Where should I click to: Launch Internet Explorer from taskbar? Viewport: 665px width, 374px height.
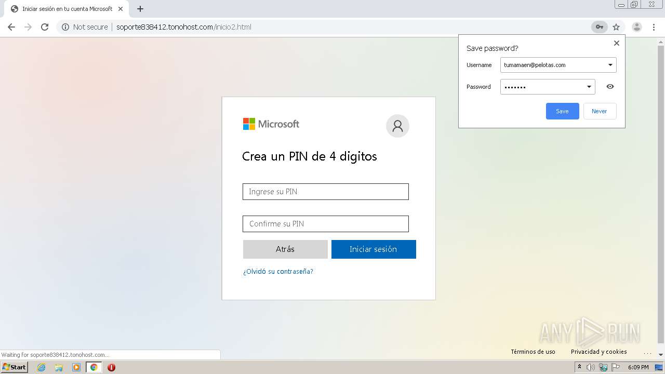click(x=42, y=367)
